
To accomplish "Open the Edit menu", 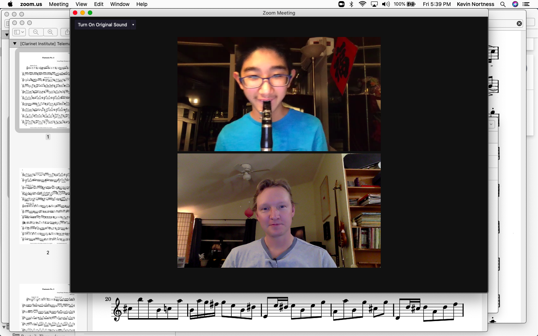I will click(x=99, y=4).
